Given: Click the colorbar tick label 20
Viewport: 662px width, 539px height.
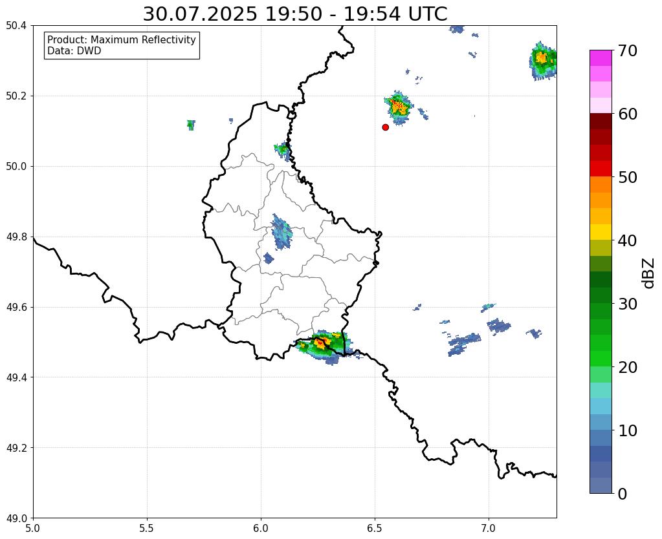Looking at the screenshot, I should click(x=628, y=367).
